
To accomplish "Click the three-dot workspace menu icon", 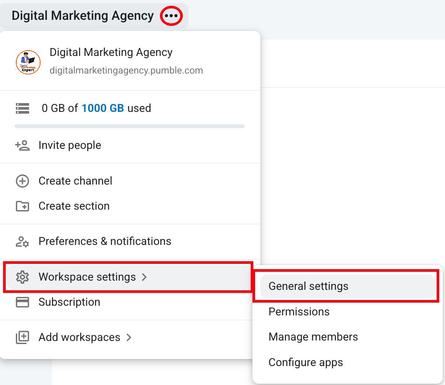I will [x=171, y=16].
